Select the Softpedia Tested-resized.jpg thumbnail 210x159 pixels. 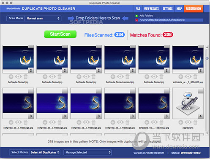120,59
